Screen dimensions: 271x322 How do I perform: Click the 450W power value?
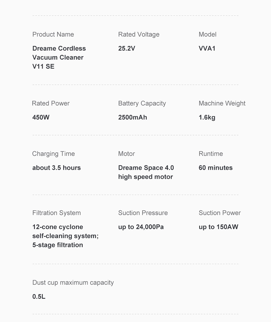tap(41, 117)
